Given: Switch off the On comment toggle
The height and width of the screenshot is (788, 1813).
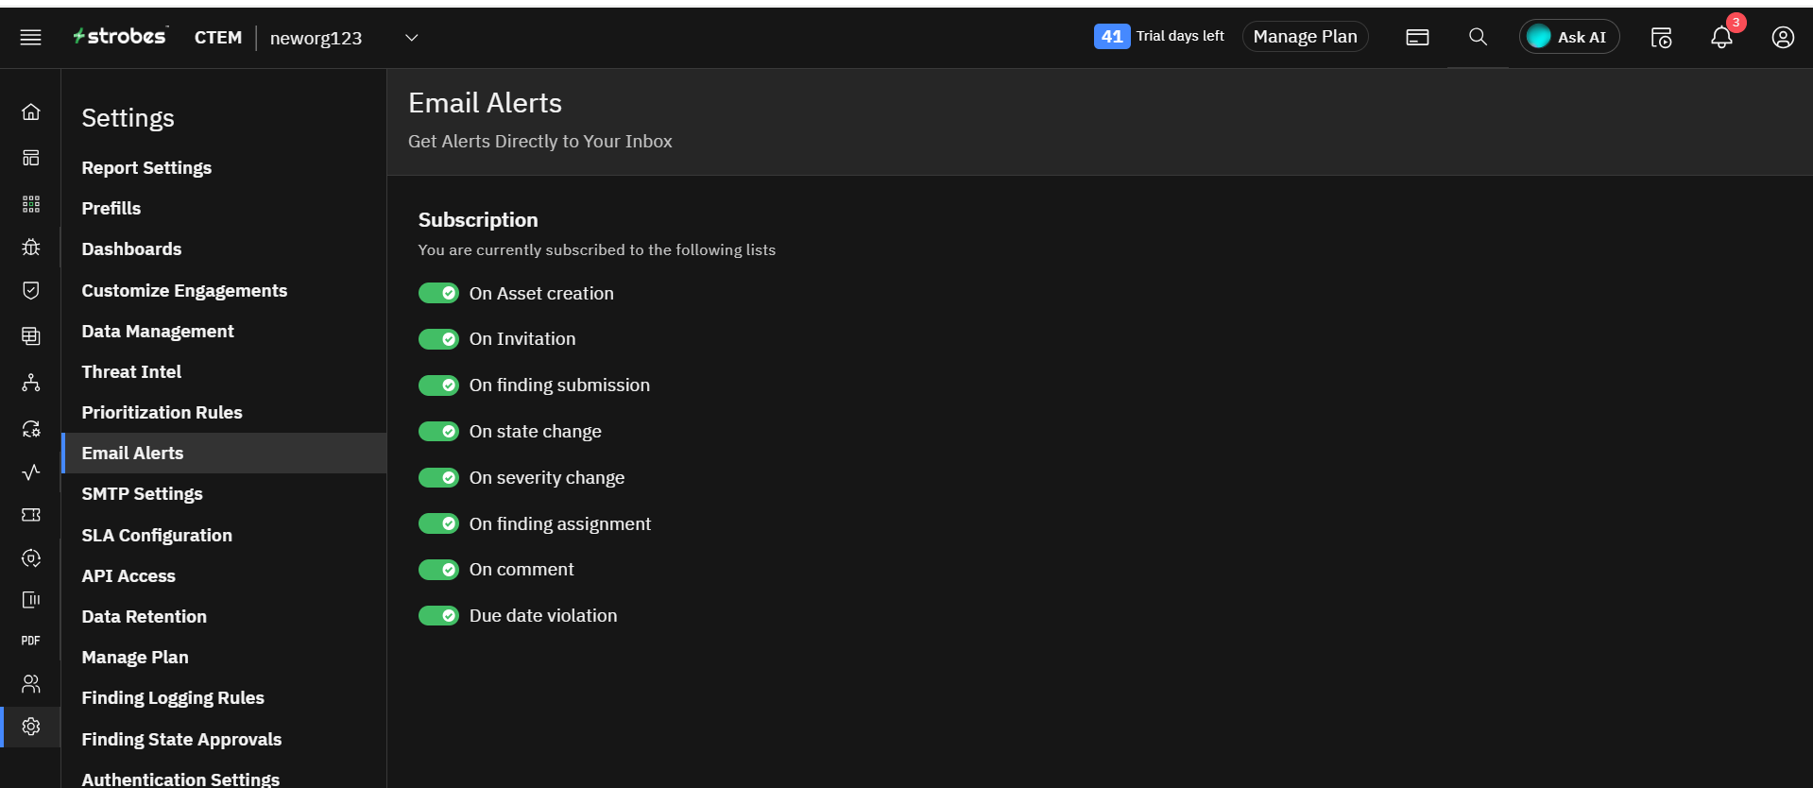Looking at the screenshot, I should click(x=438, y=570).
